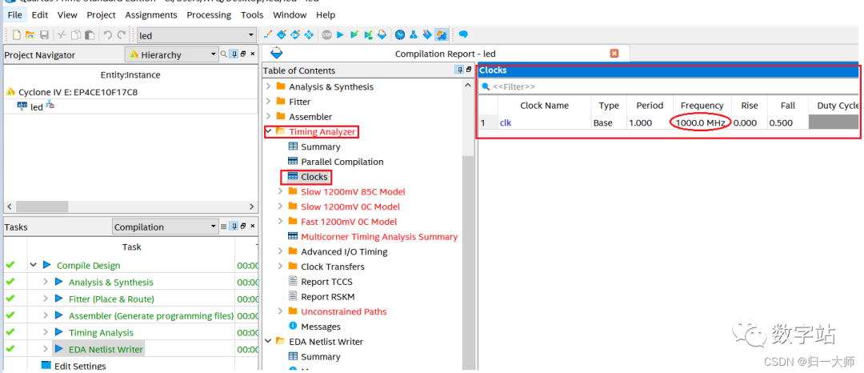The width and height of the screenshot is (864, 373).
Task: Click the clk clock name link
Action: (x=506, y=122)
